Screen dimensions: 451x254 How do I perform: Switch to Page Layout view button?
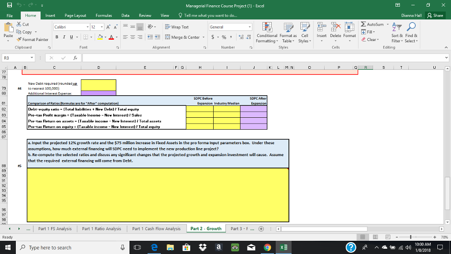375,237
